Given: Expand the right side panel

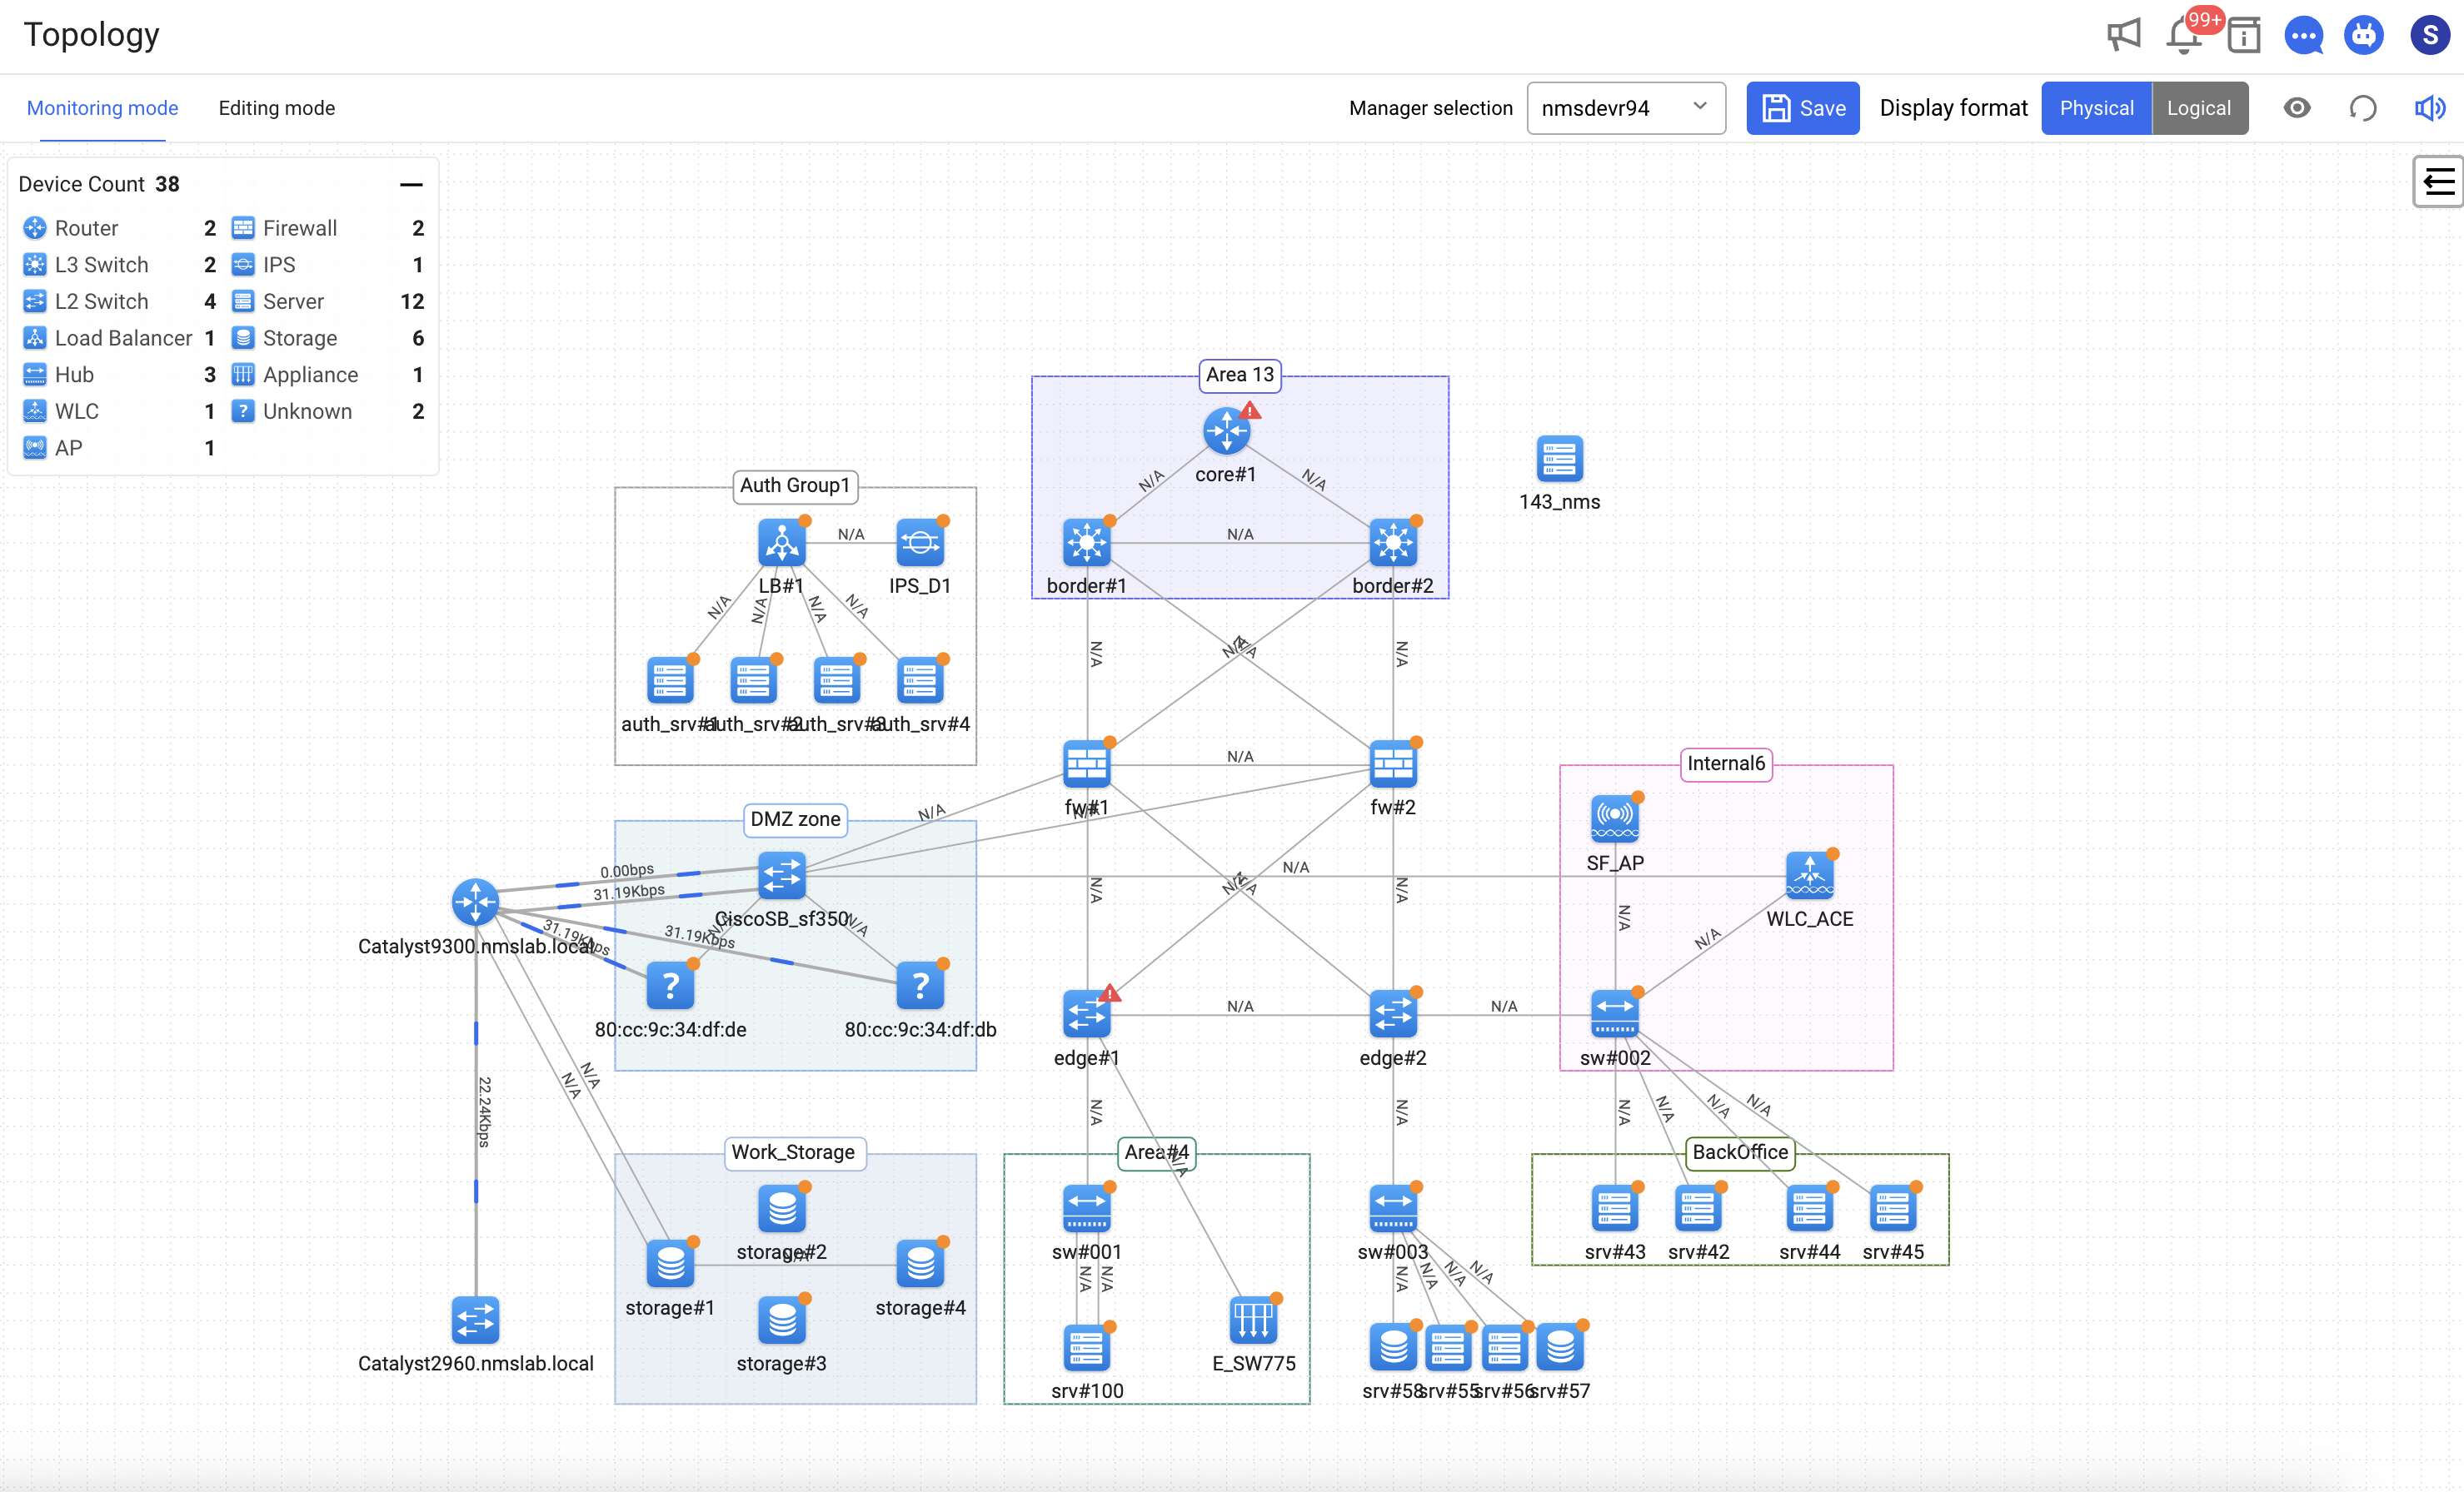Looking at the screenshot, I should pos(2438,182).
